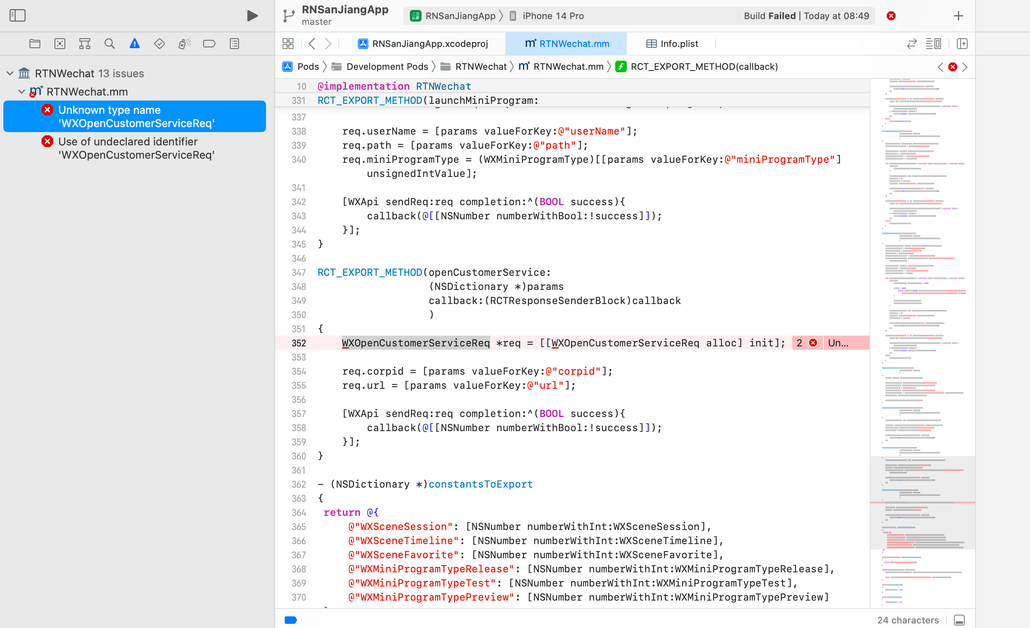
Task: Toggle the editor bottom bar icon near character count
Action: tap(959, 620)
